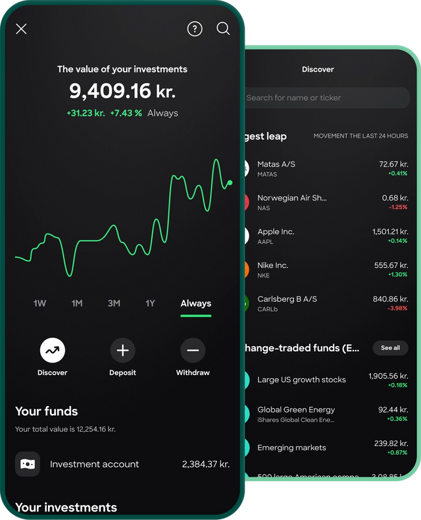The height and width of the screenshot is (520, 421).
Task: Open Discover via the trend arrow icon
Action: [x=52, y=350]
